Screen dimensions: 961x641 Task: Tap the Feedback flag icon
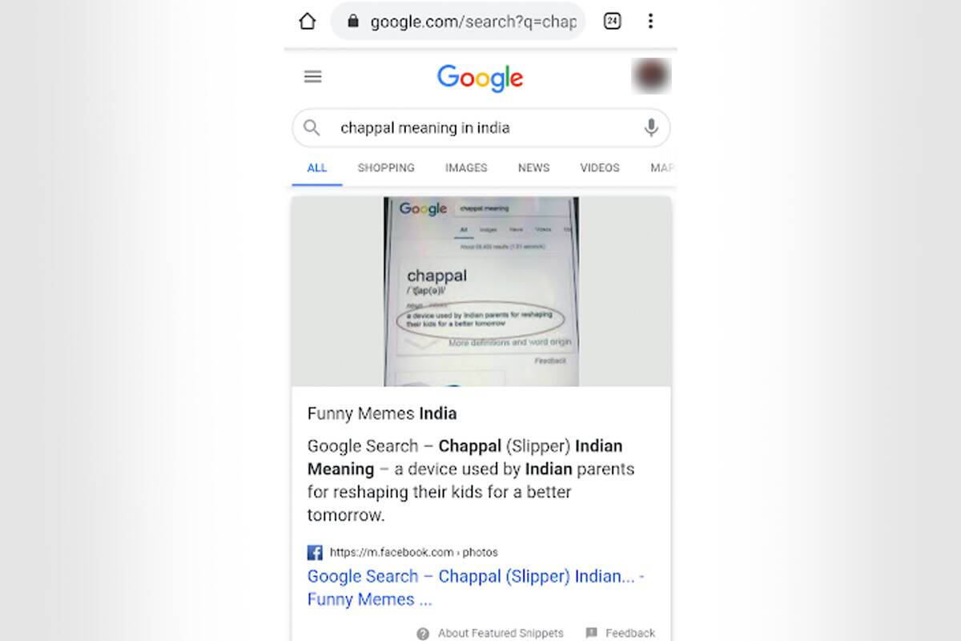591,633
